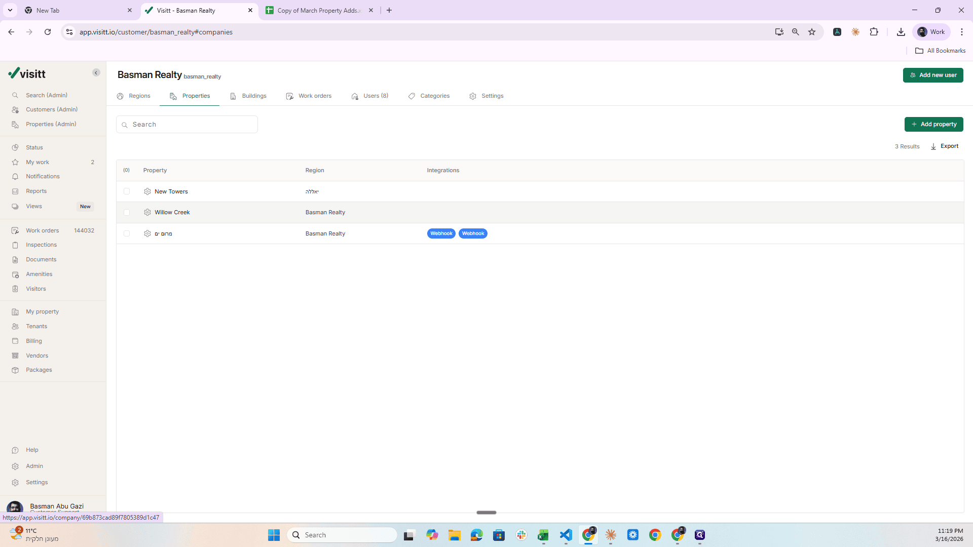Switch to the Regions tab
973x547 pixels.
pos(134,96)
